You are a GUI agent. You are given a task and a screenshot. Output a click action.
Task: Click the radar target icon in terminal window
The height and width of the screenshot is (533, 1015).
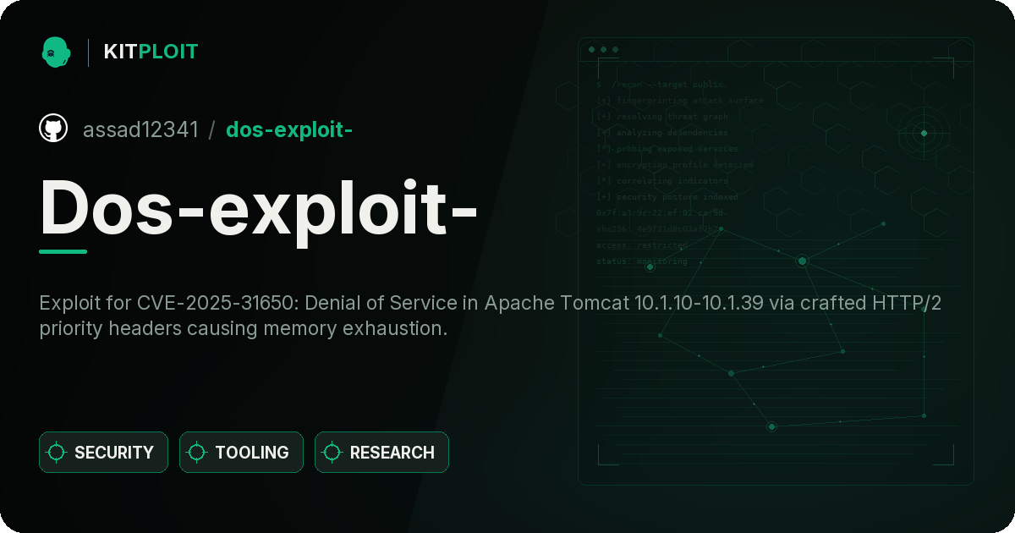tap(924, 133)
